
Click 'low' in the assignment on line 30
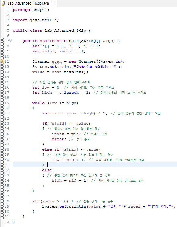[56, 160]
